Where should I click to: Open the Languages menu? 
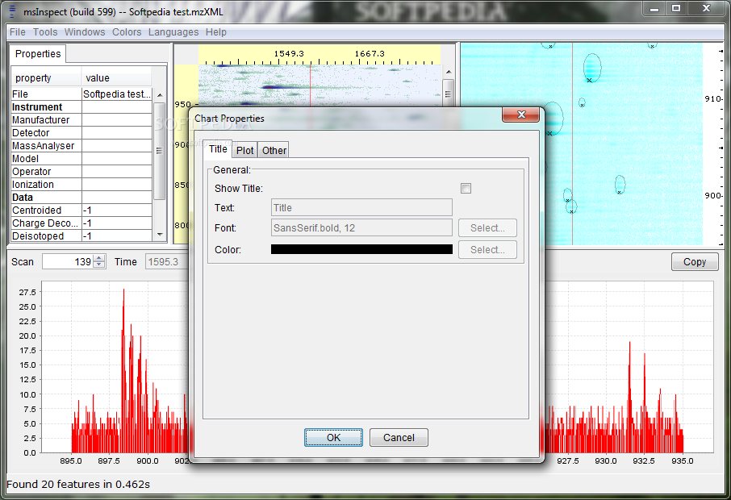coord(173,32)
